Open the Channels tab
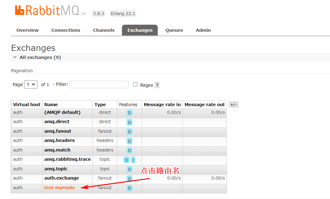 point(104,30)
